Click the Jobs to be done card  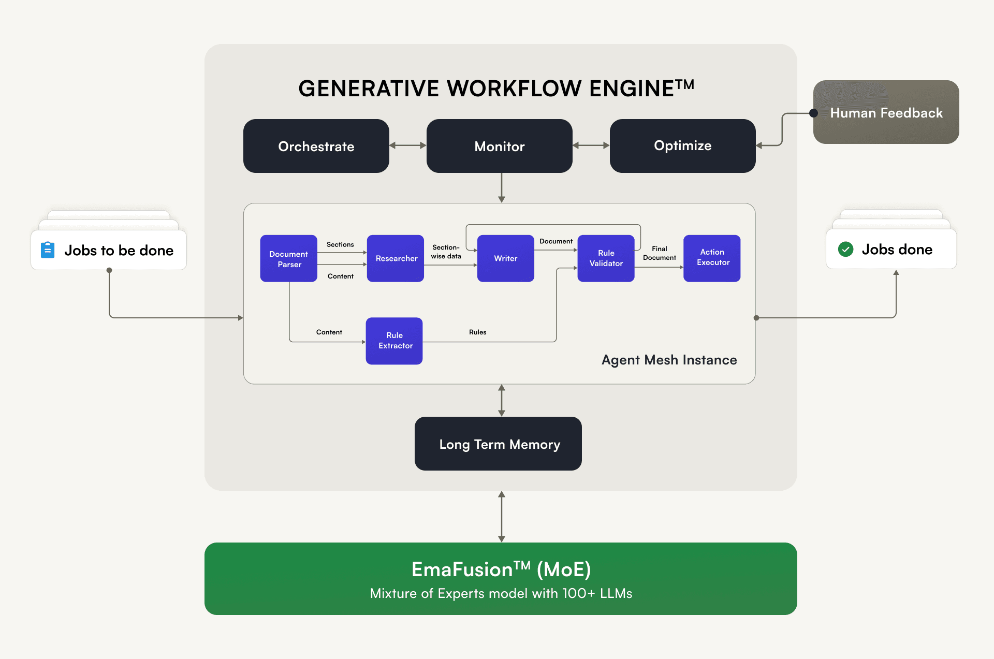(x=109, y=250)
